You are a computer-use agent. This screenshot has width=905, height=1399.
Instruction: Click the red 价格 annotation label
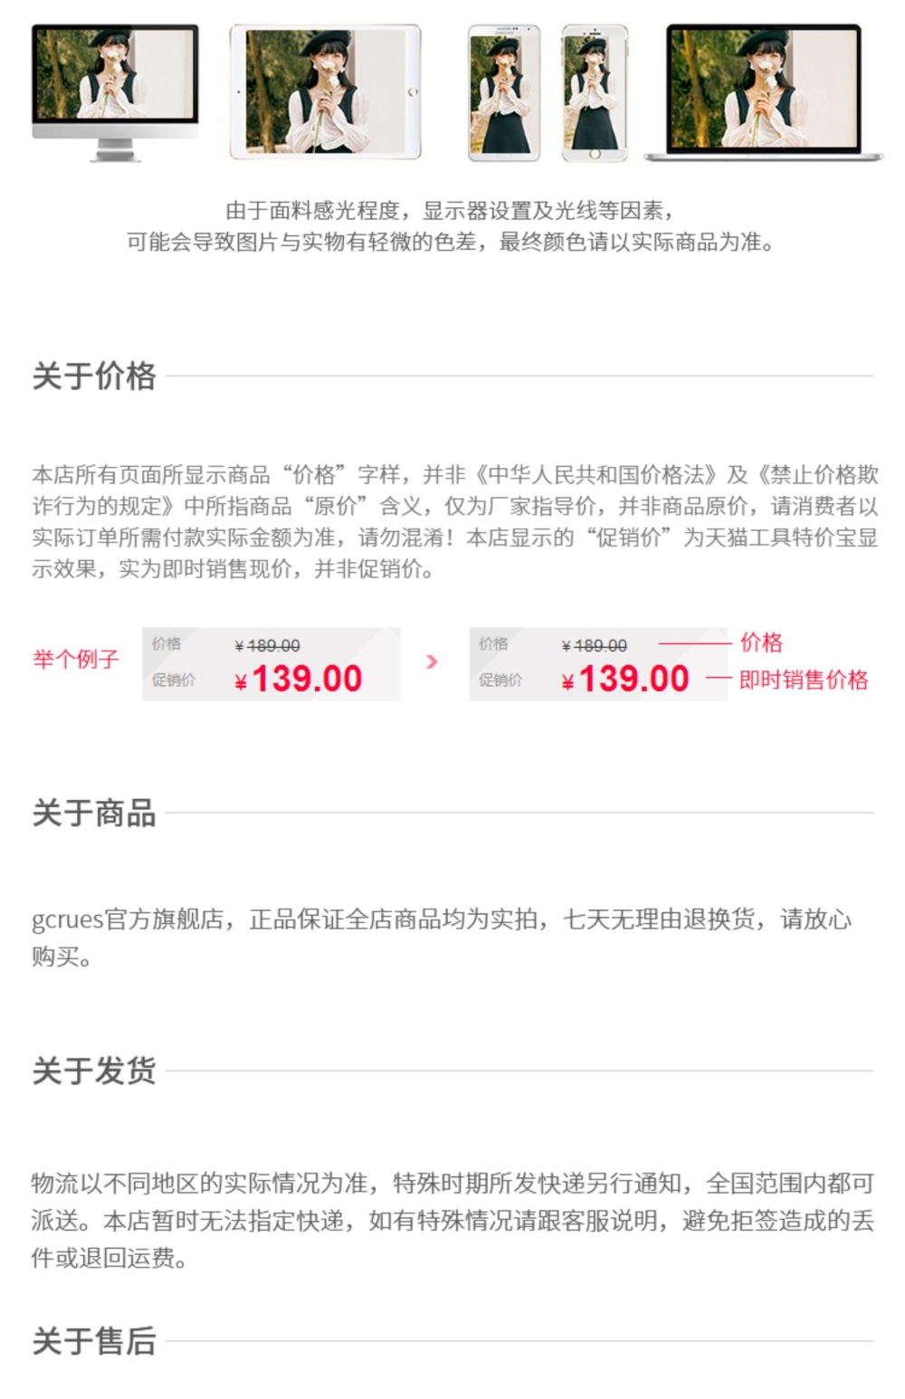[x=761, y=642]
